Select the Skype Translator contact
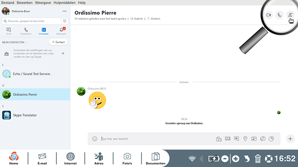This screenshot has width=298, height=167. click(x=35, y=115)
